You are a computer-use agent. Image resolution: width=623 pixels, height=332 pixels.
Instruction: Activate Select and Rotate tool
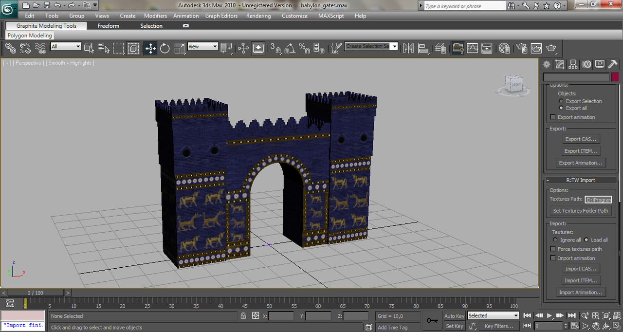[165, 48]
